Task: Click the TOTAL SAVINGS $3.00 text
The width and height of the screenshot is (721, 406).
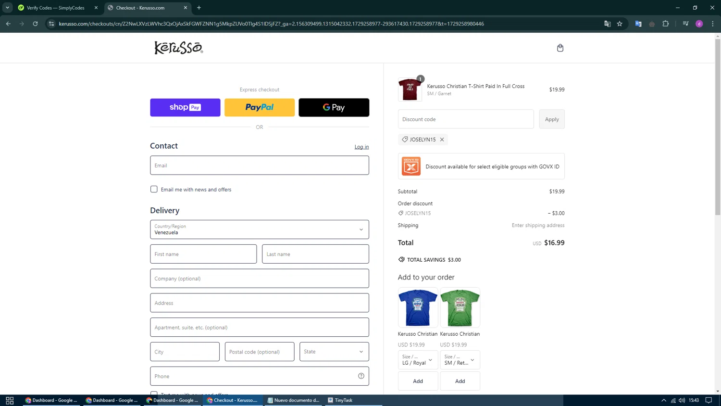Action: coord(434,260)
